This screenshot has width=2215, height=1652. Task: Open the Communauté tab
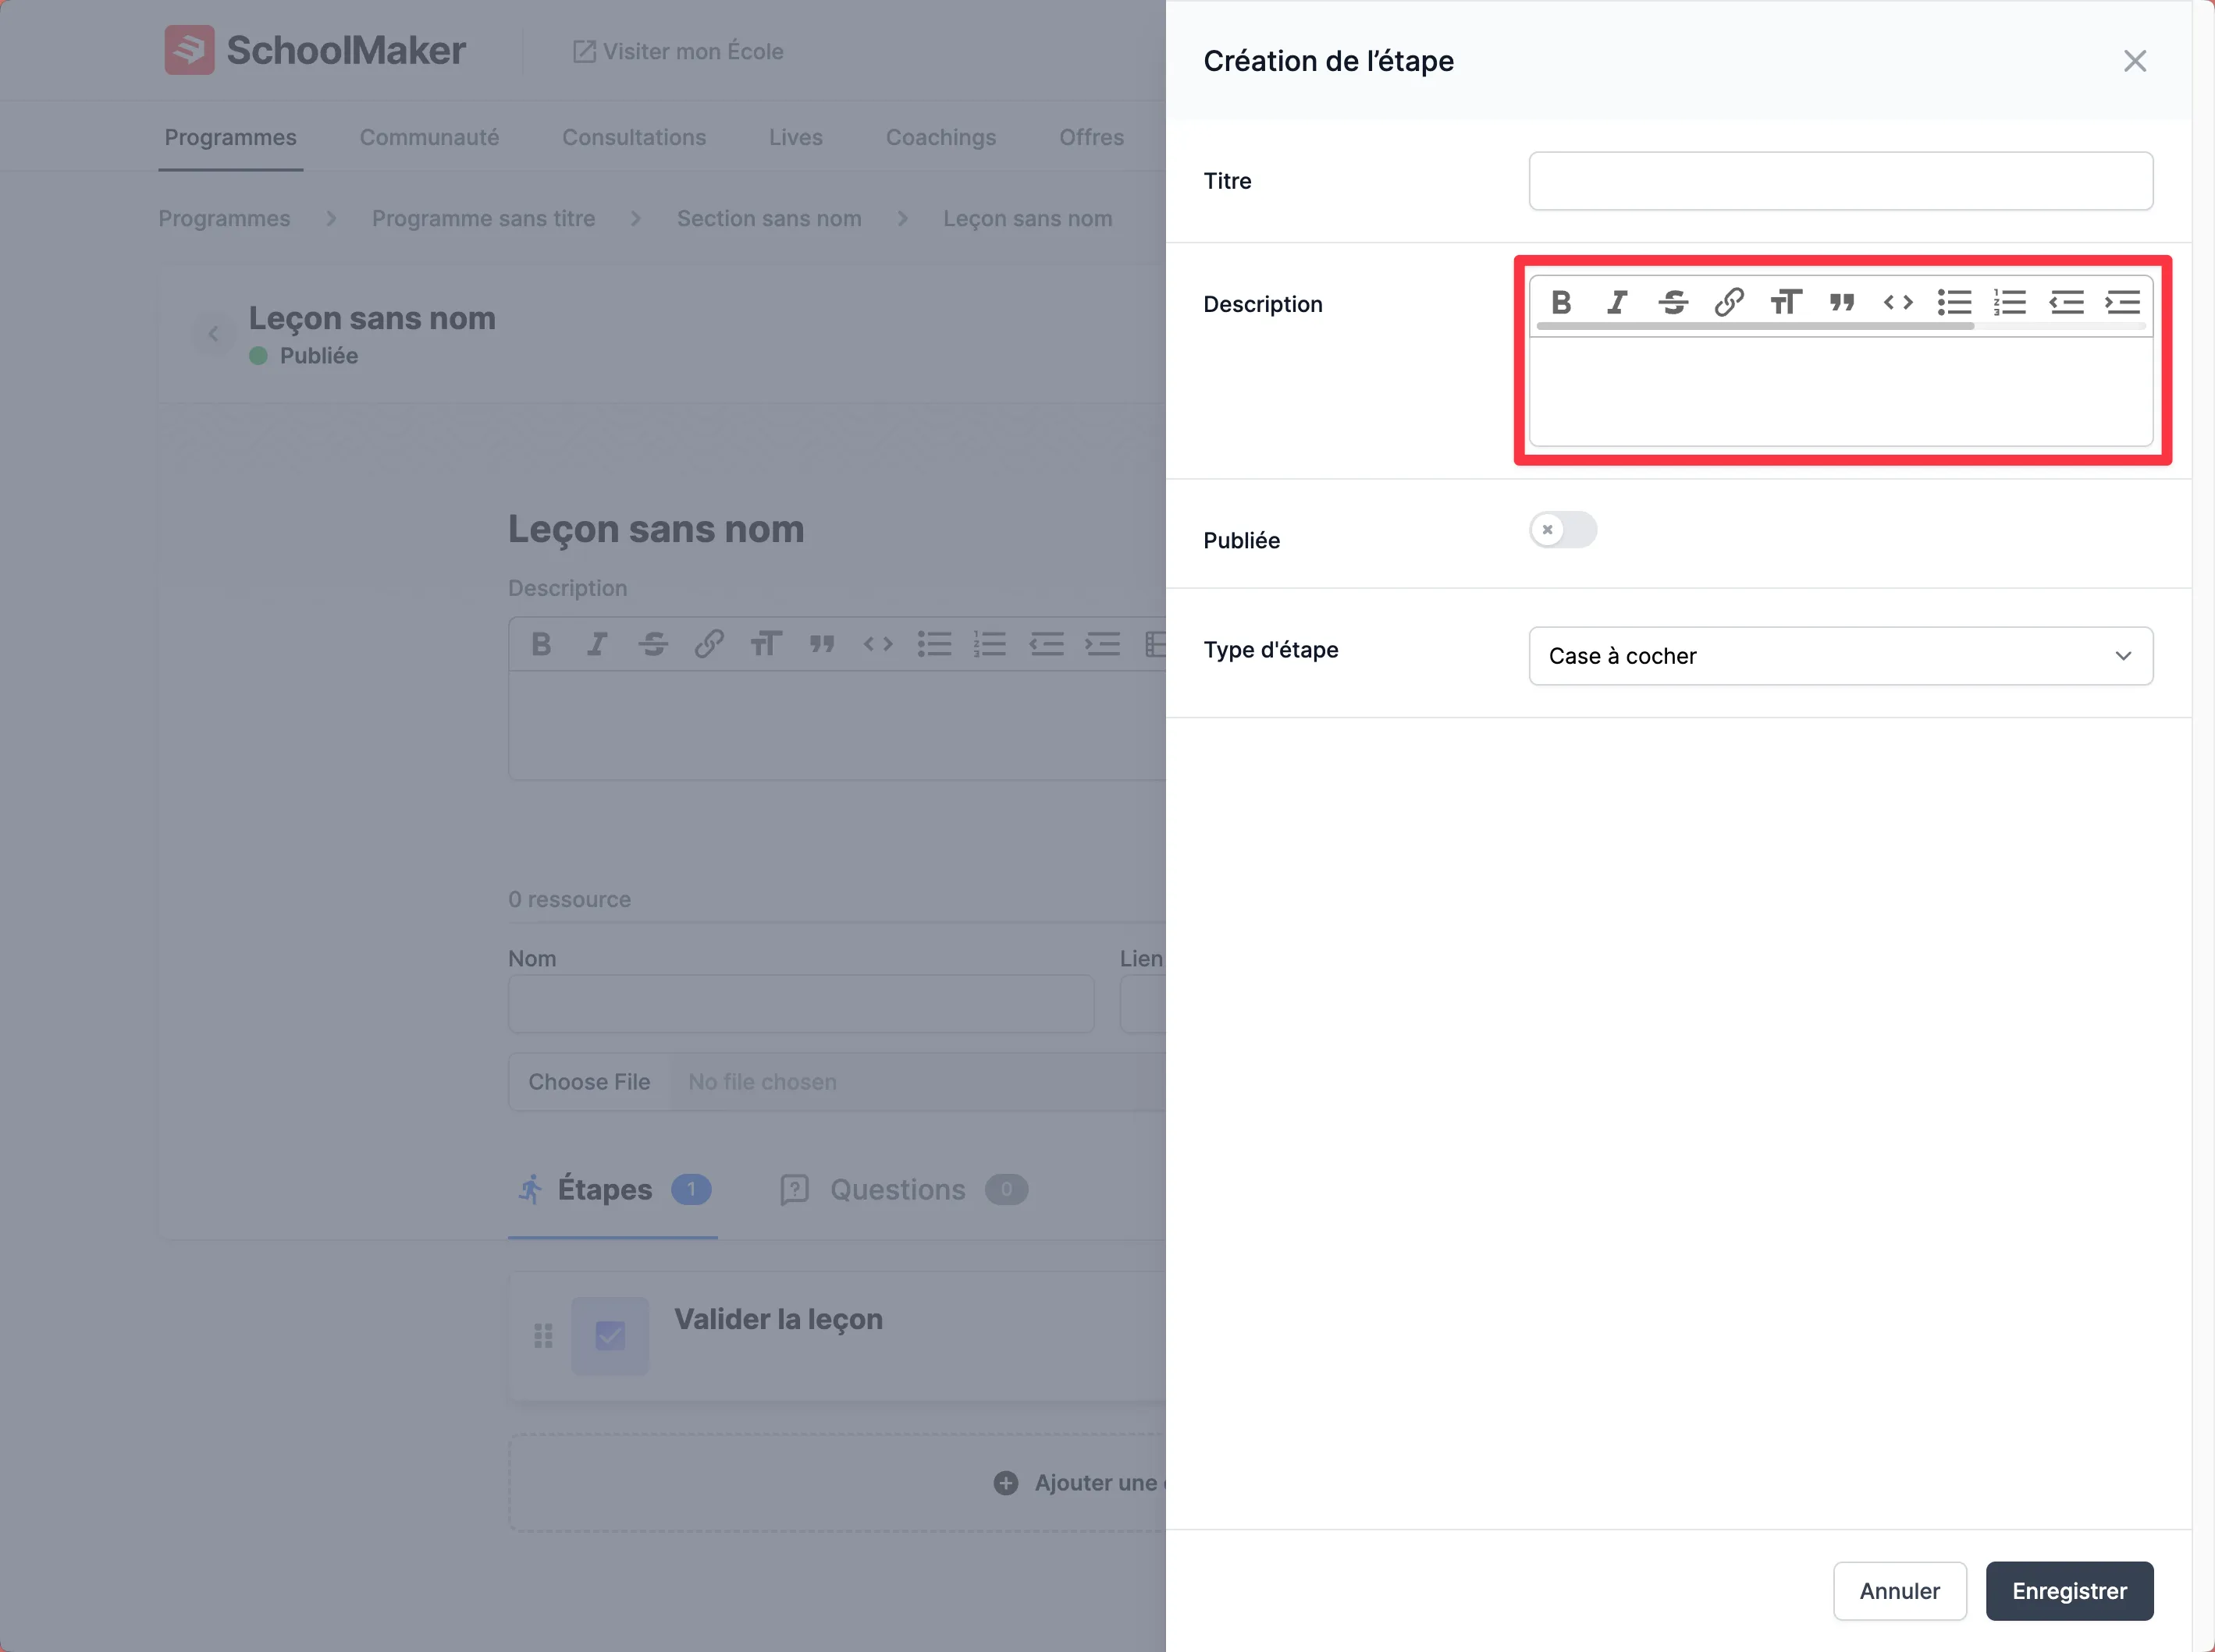[429, 137]
